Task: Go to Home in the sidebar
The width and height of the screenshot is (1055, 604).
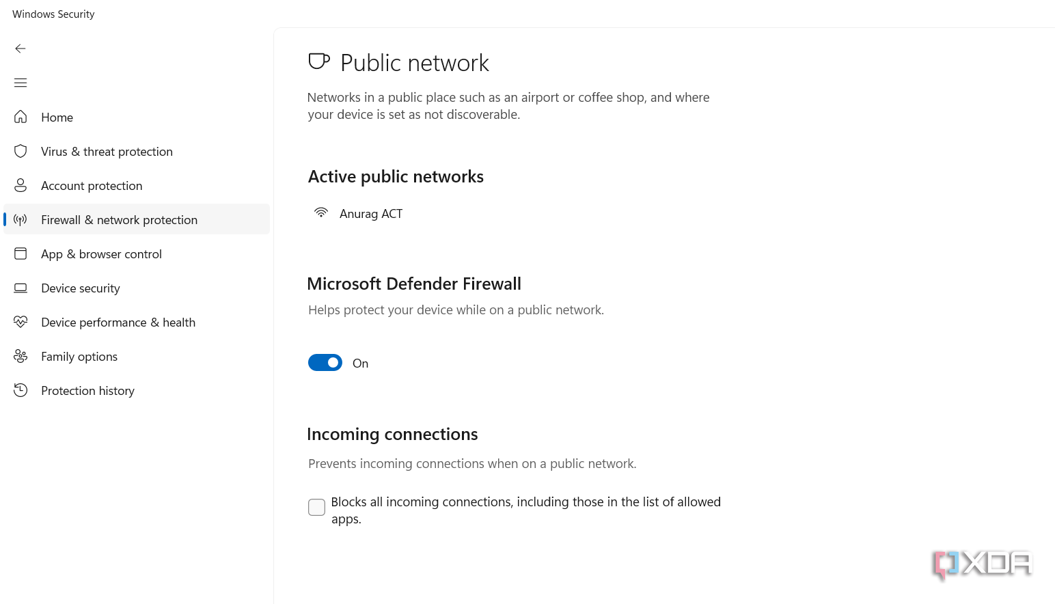Action: point(137,117)
